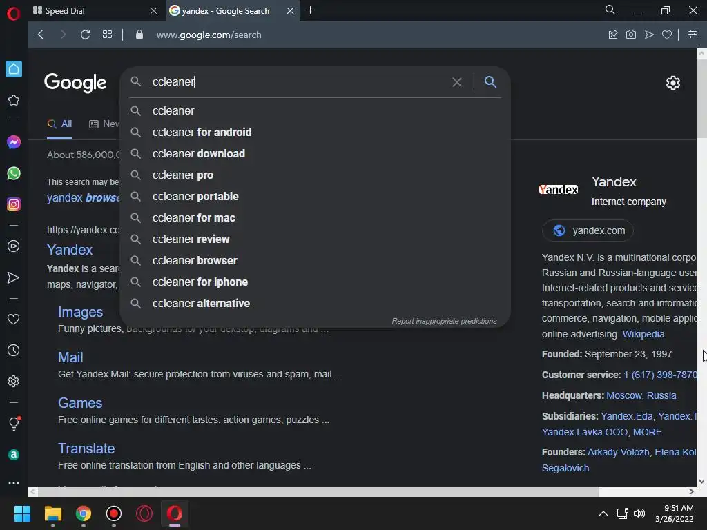Open the Wikipedia link in Yandex description
This screenshot has height=530, width=707.
coord(643,334)
